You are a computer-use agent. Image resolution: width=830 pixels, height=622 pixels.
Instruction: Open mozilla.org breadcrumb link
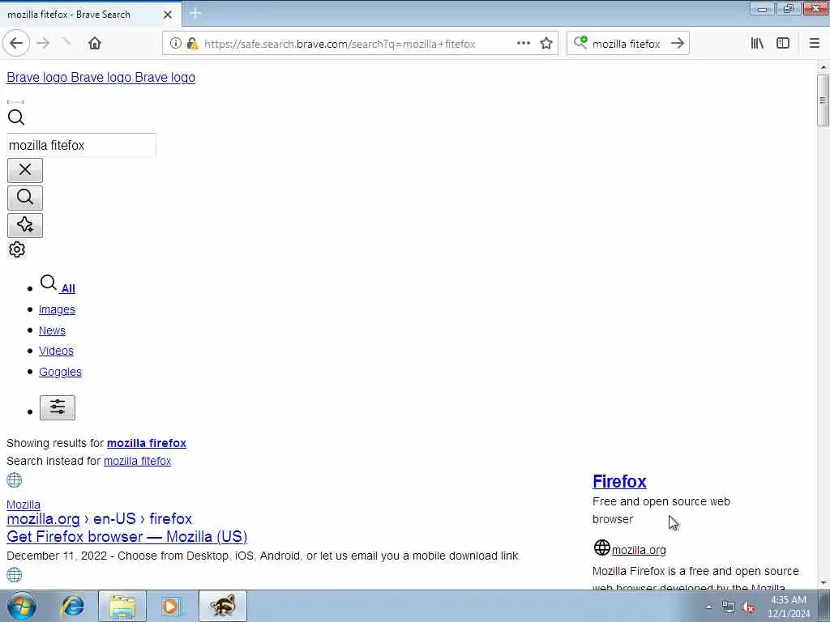(x=44, y=519)
